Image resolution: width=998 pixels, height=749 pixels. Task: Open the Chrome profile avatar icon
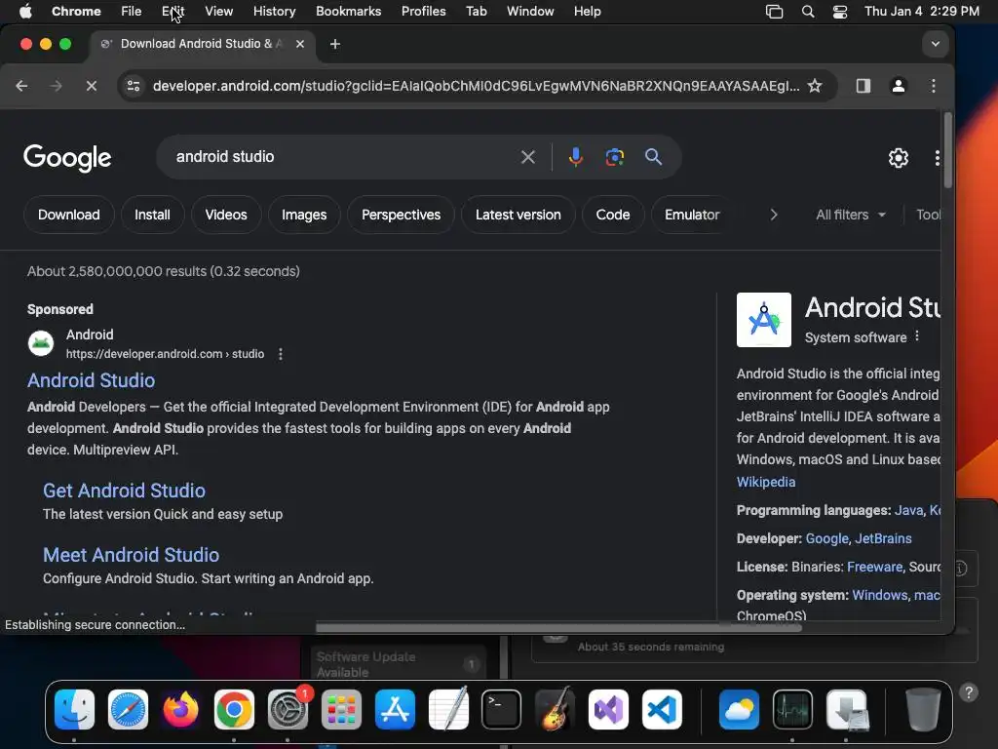(x=898, y=86)
